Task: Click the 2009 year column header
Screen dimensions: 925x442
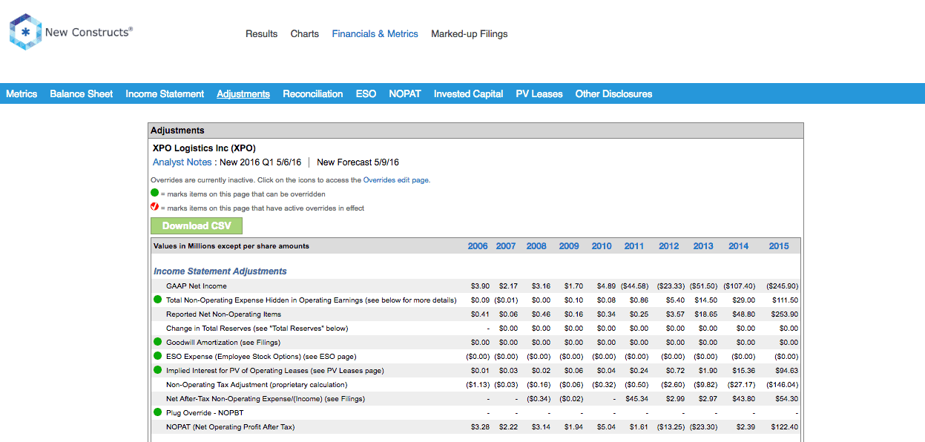Action: point(569,246)
